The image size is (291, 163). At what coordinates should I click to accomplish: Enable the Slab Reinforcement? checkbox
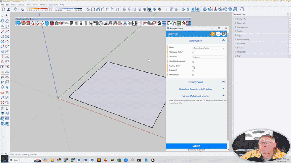[x=193, y=62]
